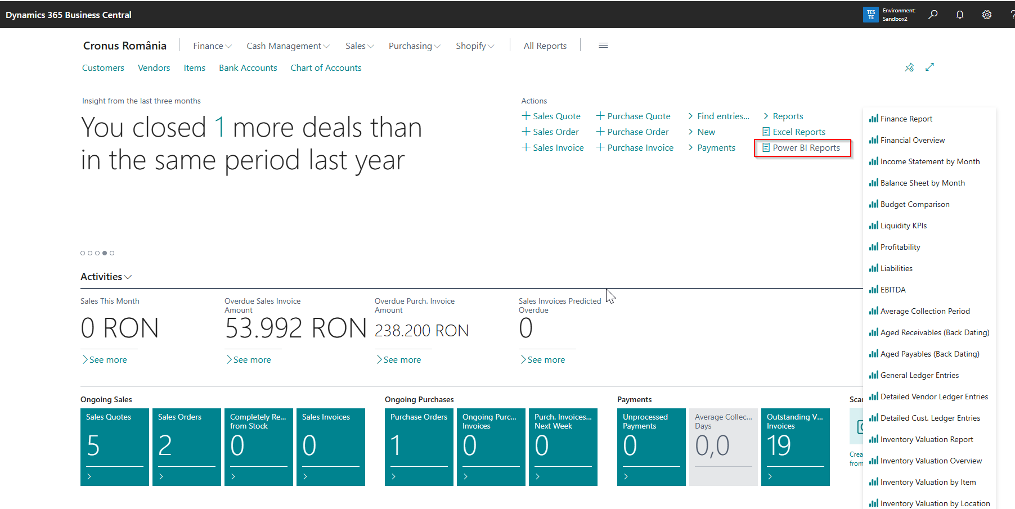Click the pin personalize icon
The height and width of the screenshot is (509, 1015).
coord(909,67)
